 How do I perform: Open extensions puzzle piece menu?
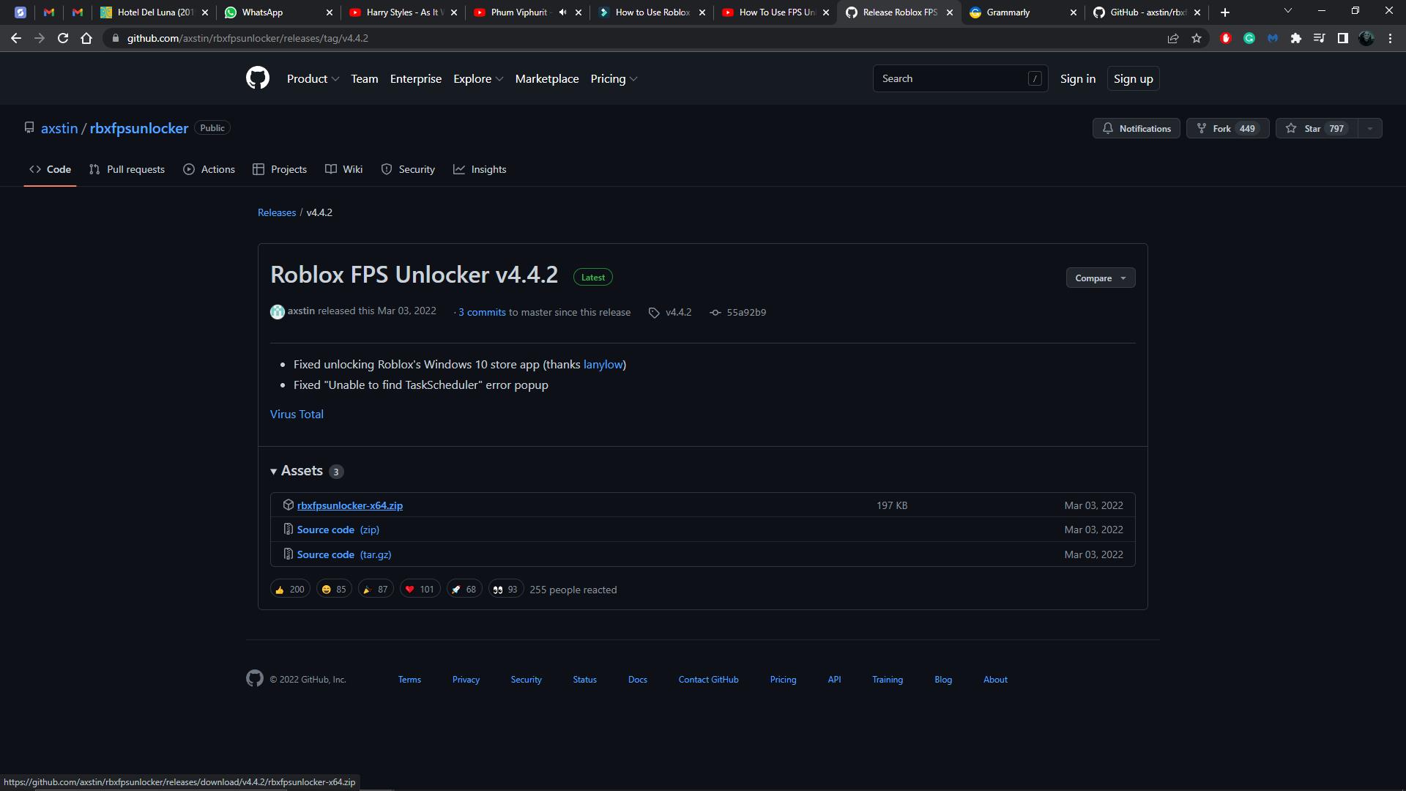click(1296, 38)
